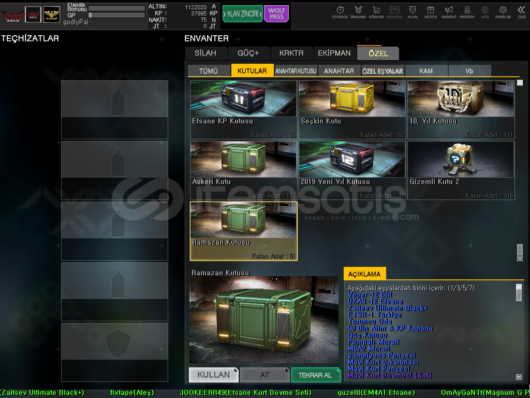
Task: Click the Etkinlik Bonusu progress bar
Action: tap(116, 8)
